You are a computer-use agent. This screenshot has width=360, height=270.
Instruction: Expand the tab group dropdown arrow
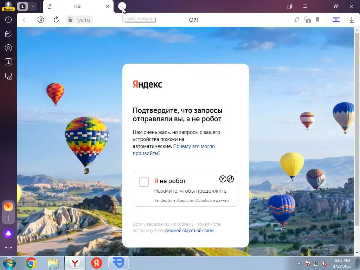click(33, 6)
